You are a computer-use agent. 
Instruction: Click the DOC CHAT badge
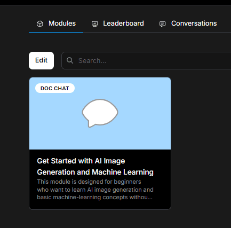click(55, 88)
